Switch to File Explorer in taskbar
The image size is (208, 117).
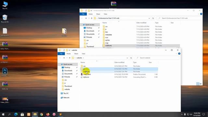[35, 114]
